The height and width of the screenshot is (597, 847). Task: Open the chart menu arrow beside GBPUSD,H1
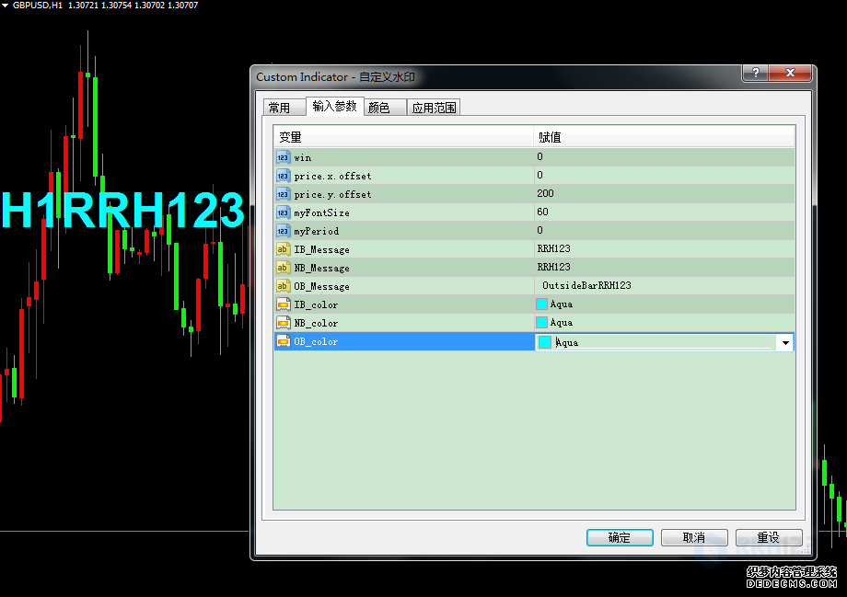5,6
